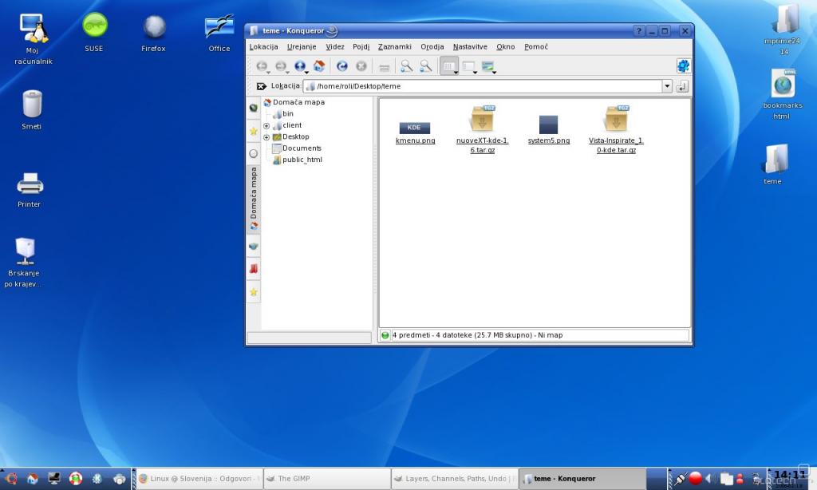Open the Orodja menu
The width and height of the screenshot is (817, 490).
[x=432, y=47]
